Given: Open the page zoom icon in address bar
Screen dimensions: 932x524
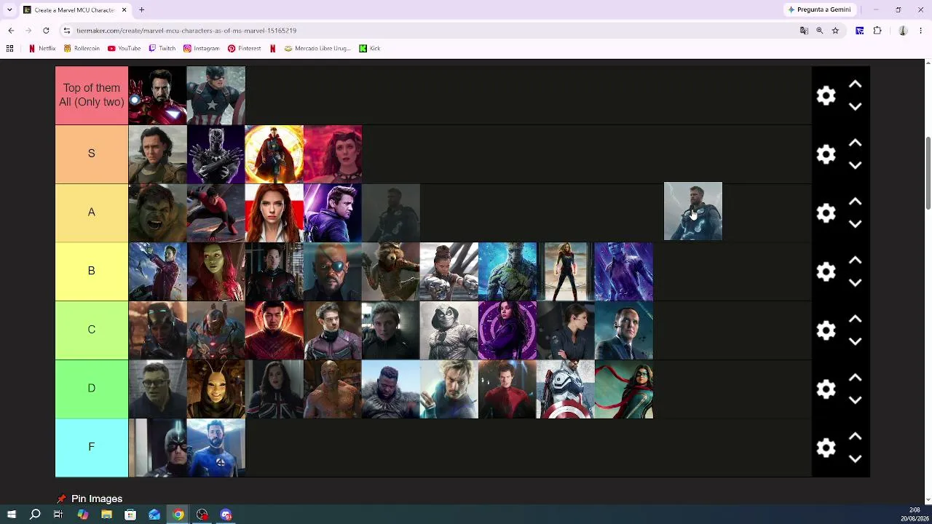Looking at the screenshot, I should 820,31.
